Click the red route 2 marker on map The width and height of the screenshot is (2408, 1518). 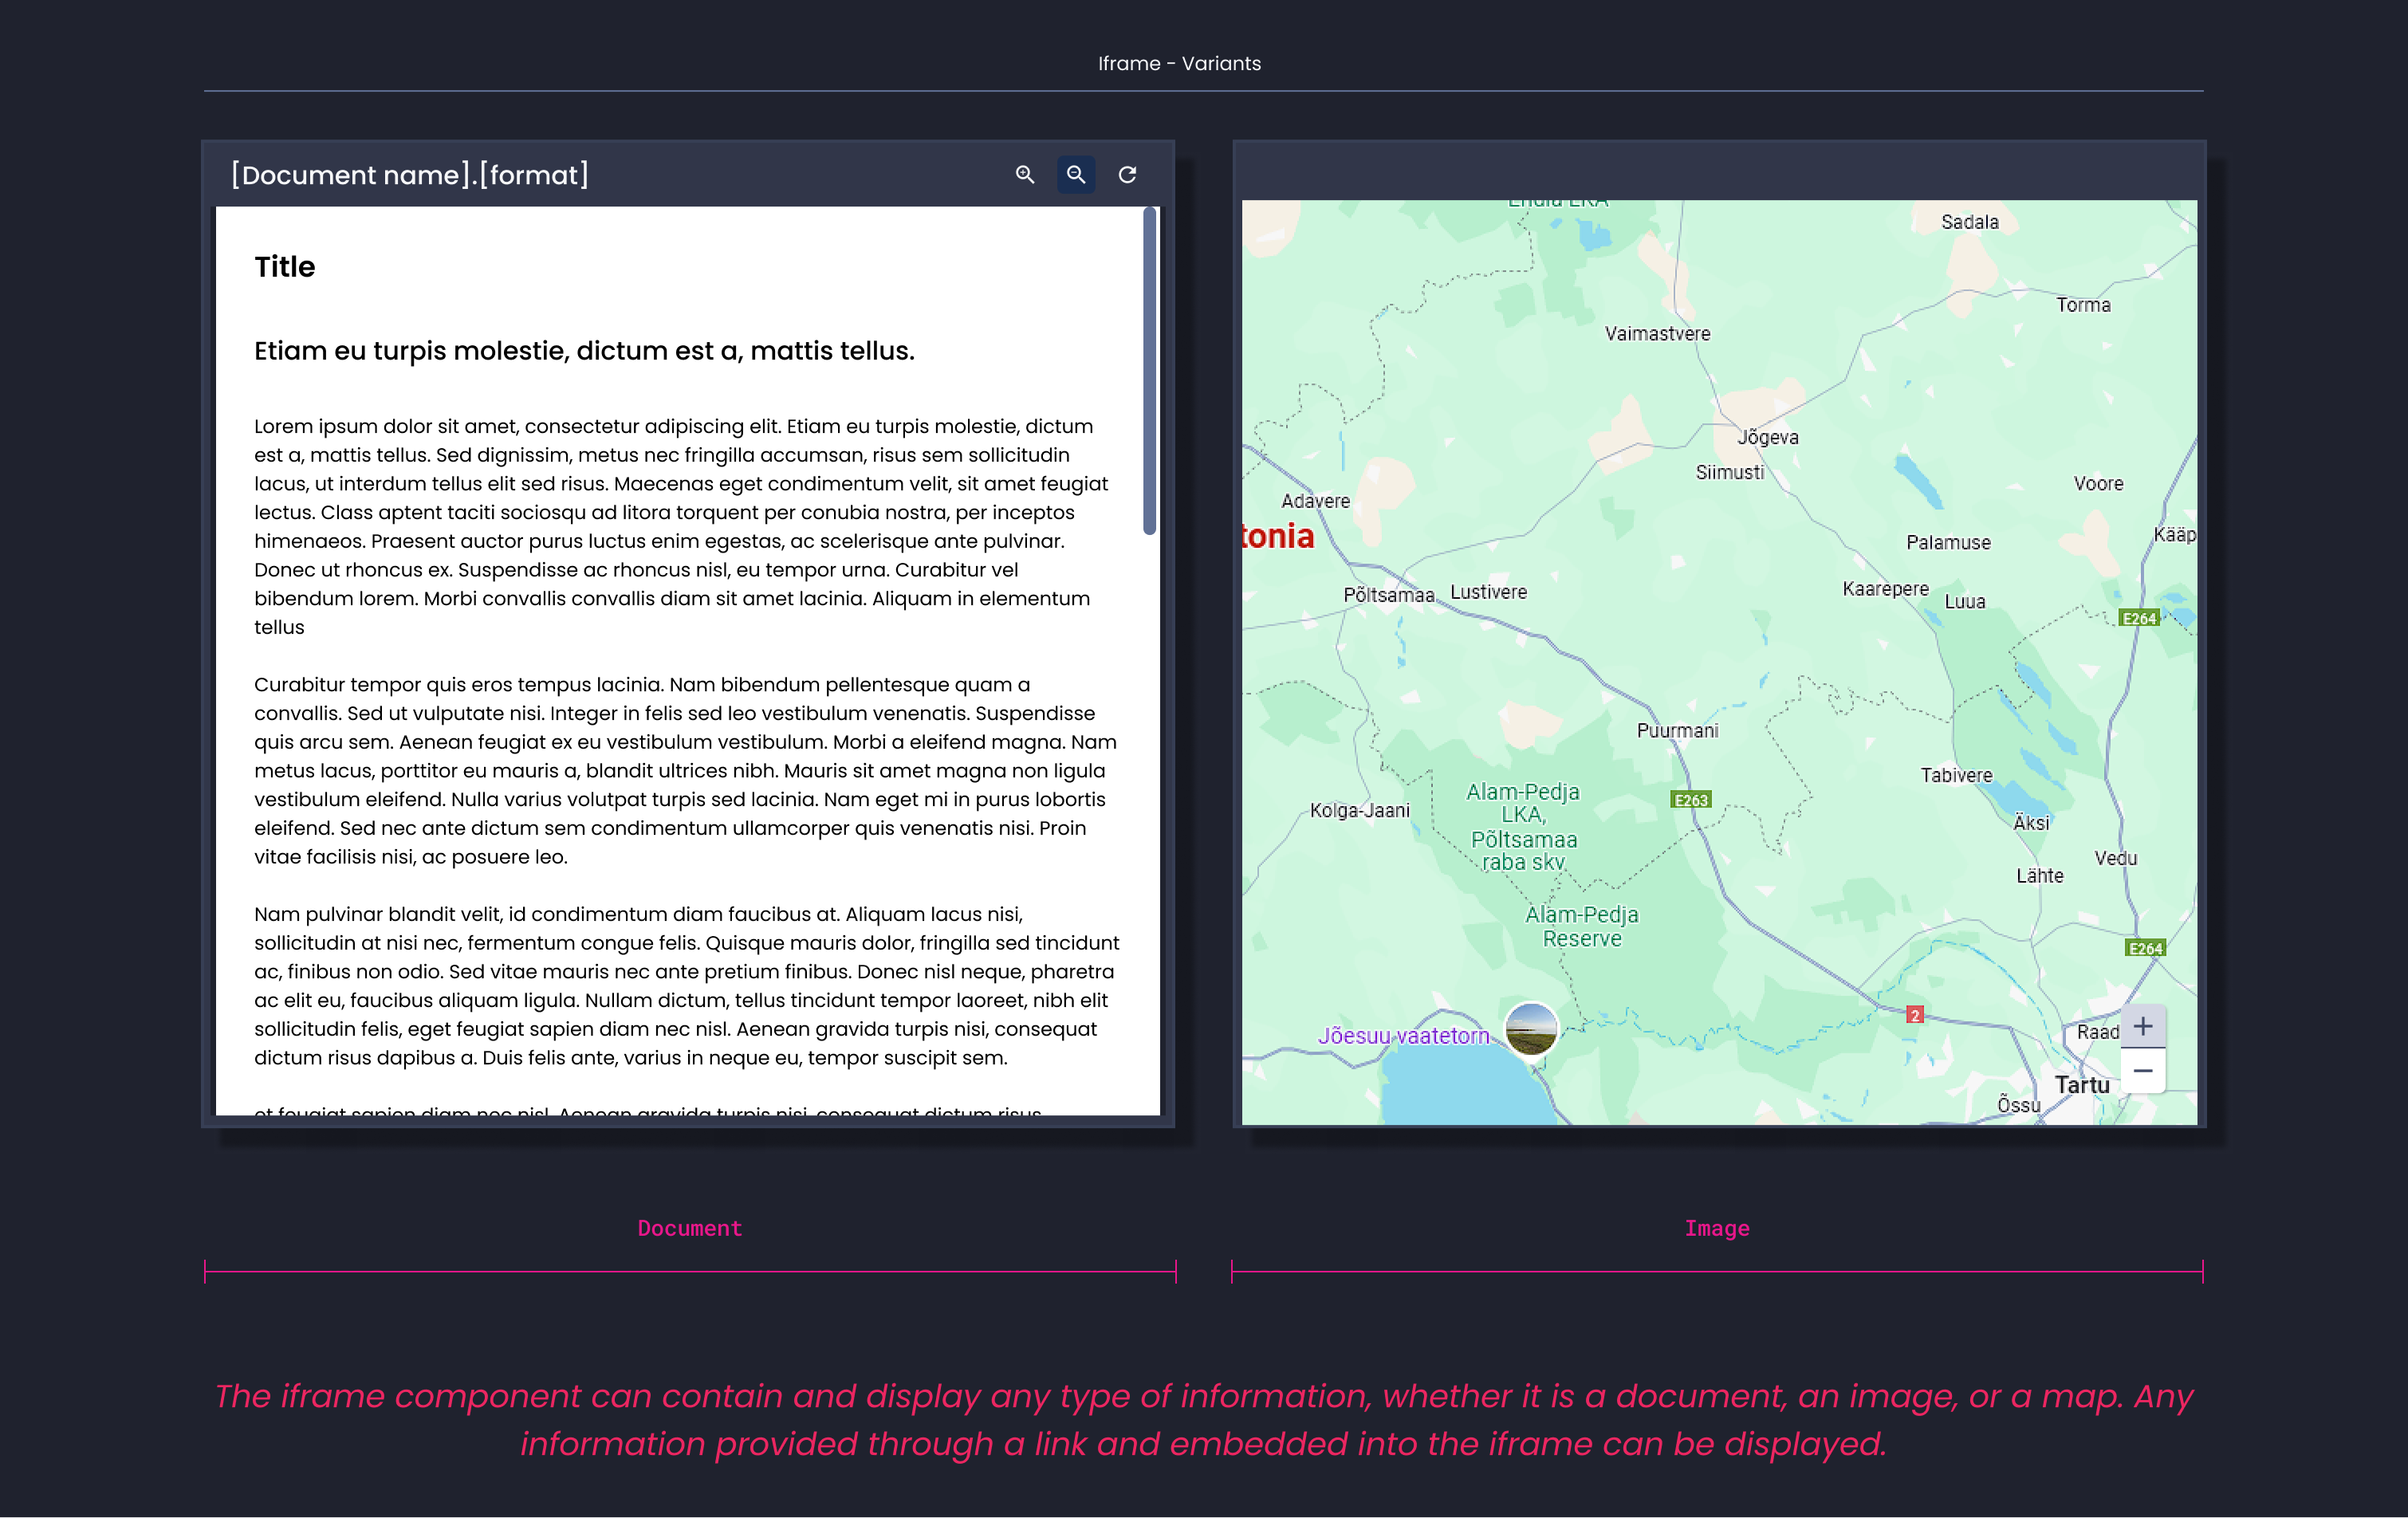(1914, 1015)
